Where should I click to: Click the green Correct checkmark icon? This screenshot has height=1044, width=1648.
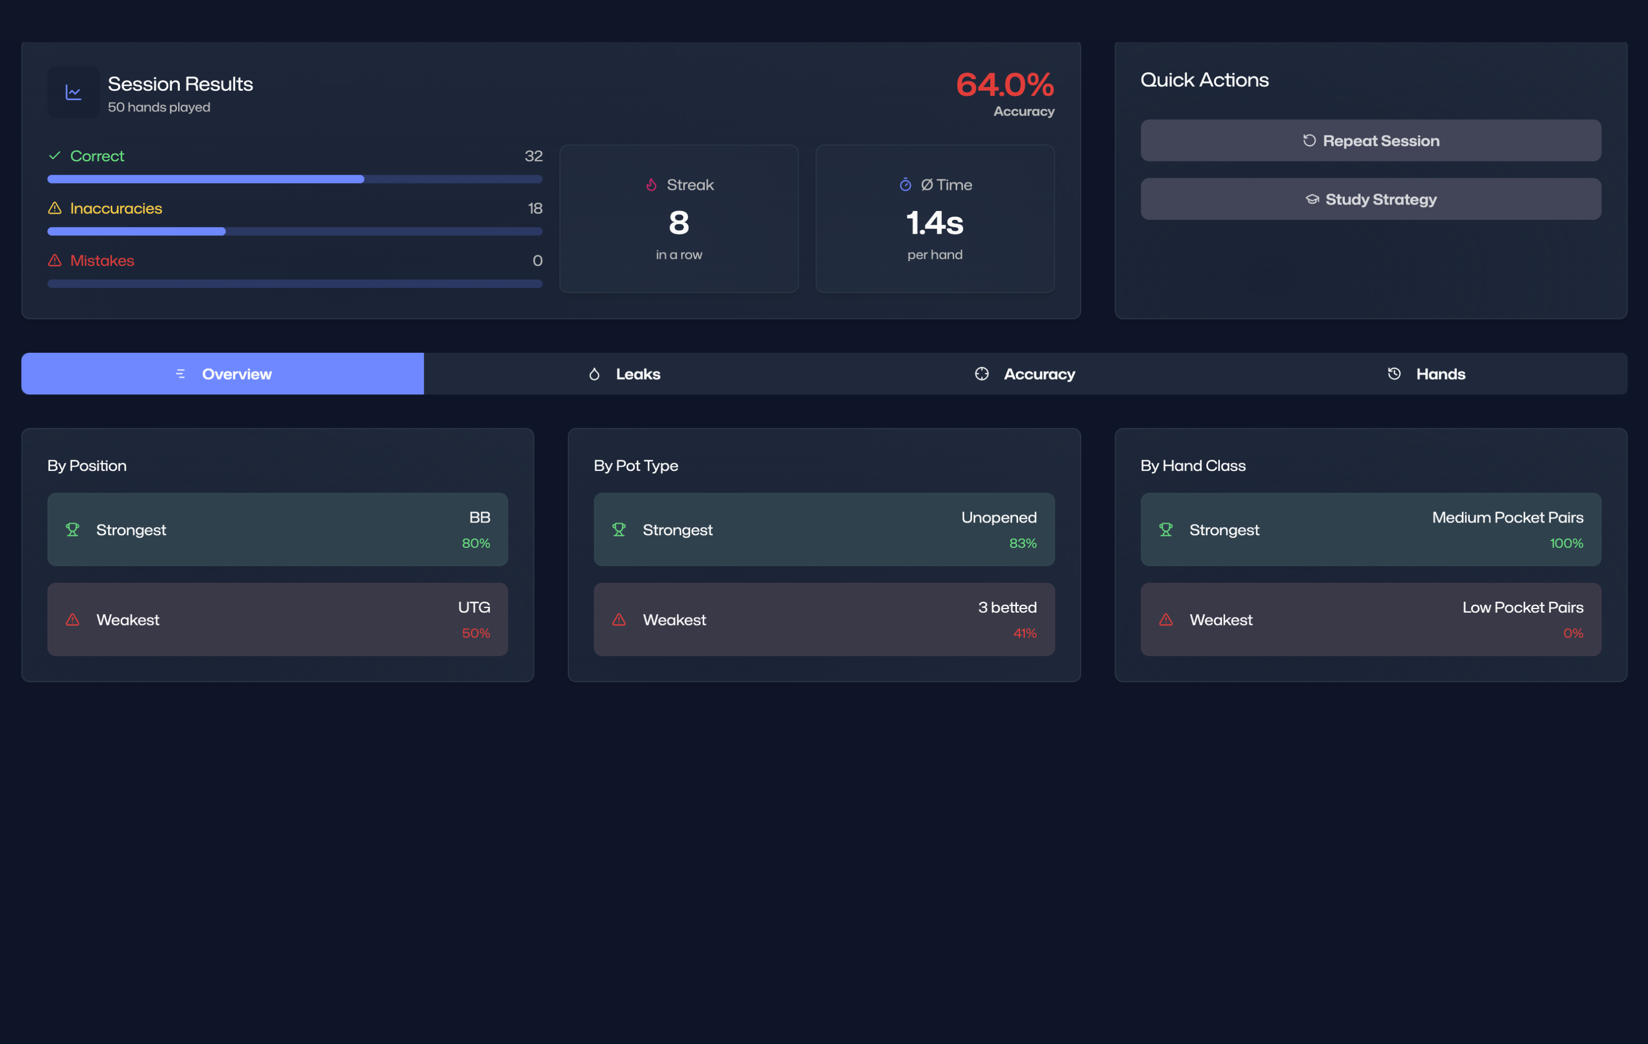pos(55,156)
